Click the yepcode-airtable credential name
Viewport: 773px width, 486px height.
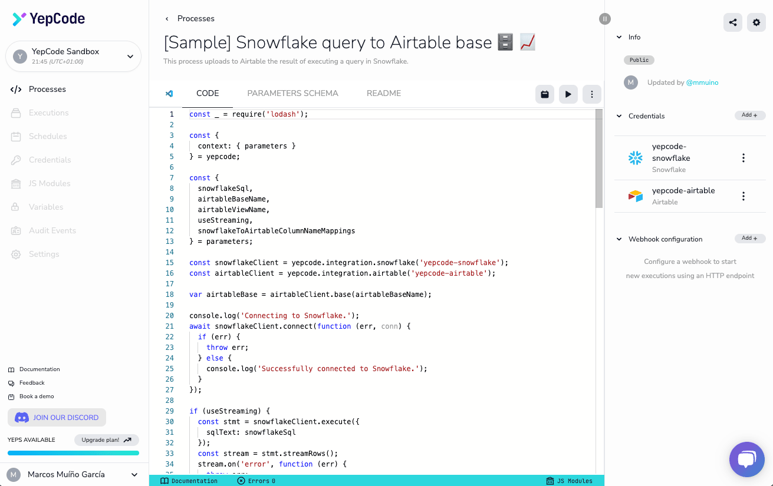click(683, 191)
